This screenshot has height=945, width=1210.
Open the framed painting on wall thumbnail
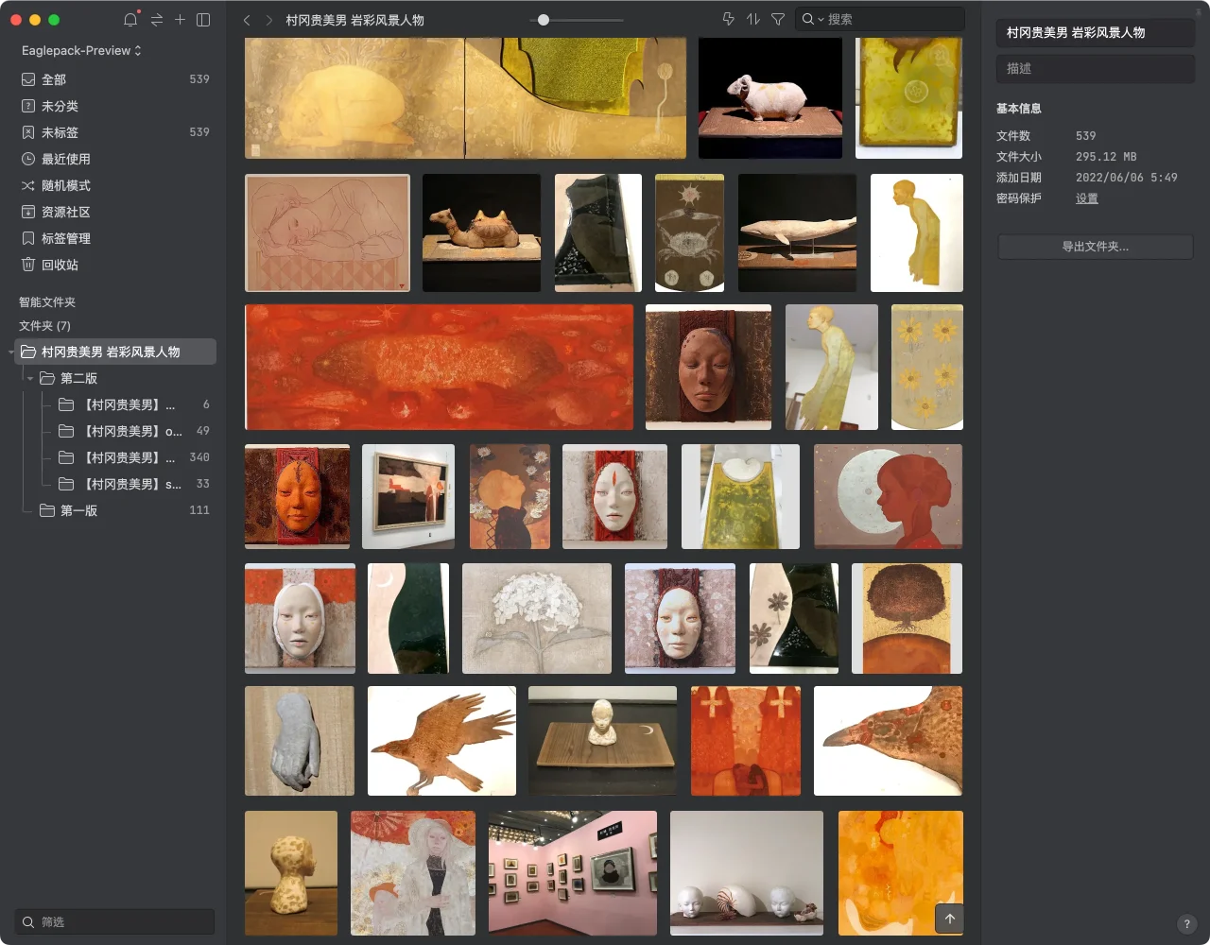point(408,496)
